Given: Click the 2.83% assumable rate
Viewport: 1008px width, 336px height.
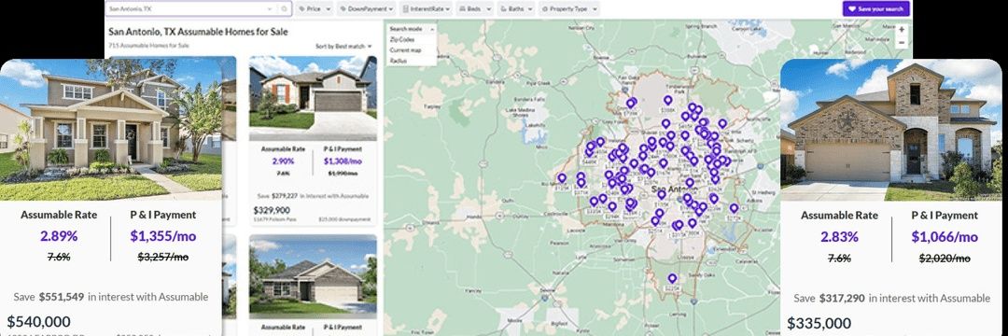Looking at the screenshot, I should pos(839,236).
